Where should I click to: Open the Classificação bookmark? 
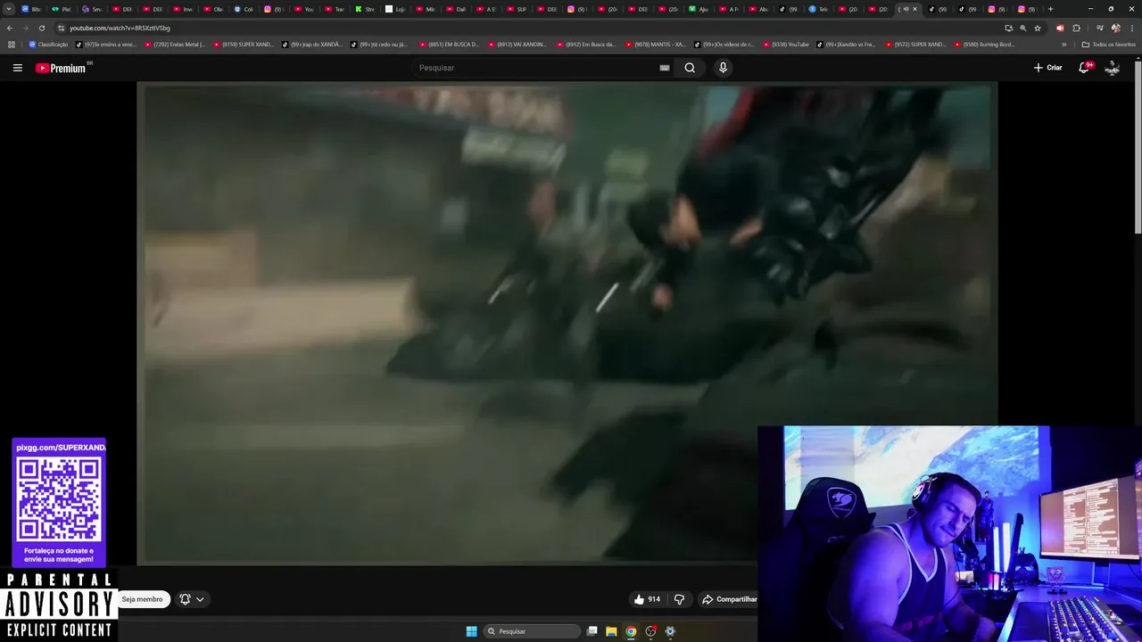[48, 45]
